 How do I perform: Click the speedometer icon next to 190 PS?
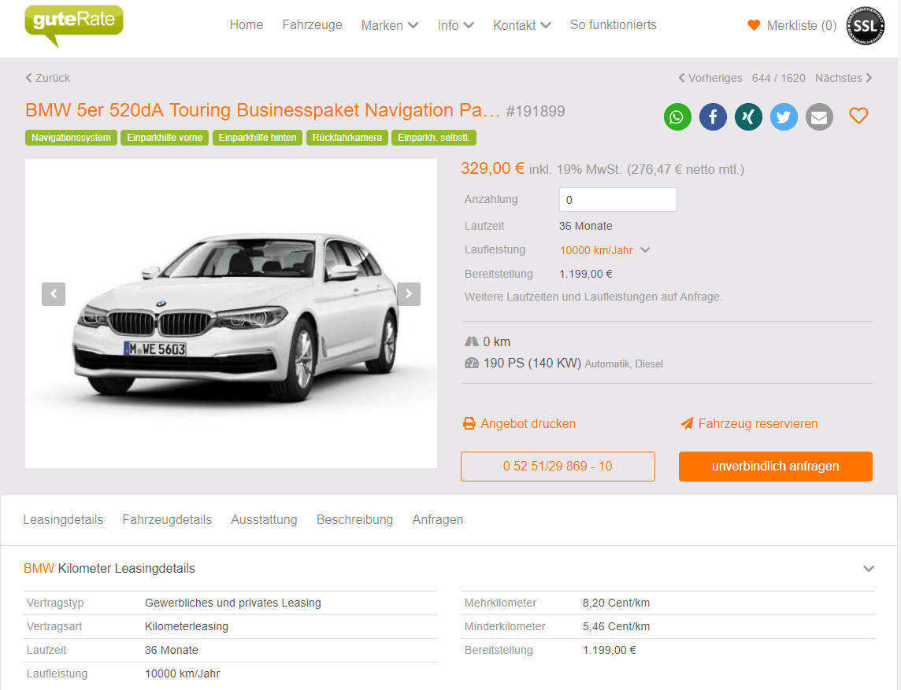472,363
